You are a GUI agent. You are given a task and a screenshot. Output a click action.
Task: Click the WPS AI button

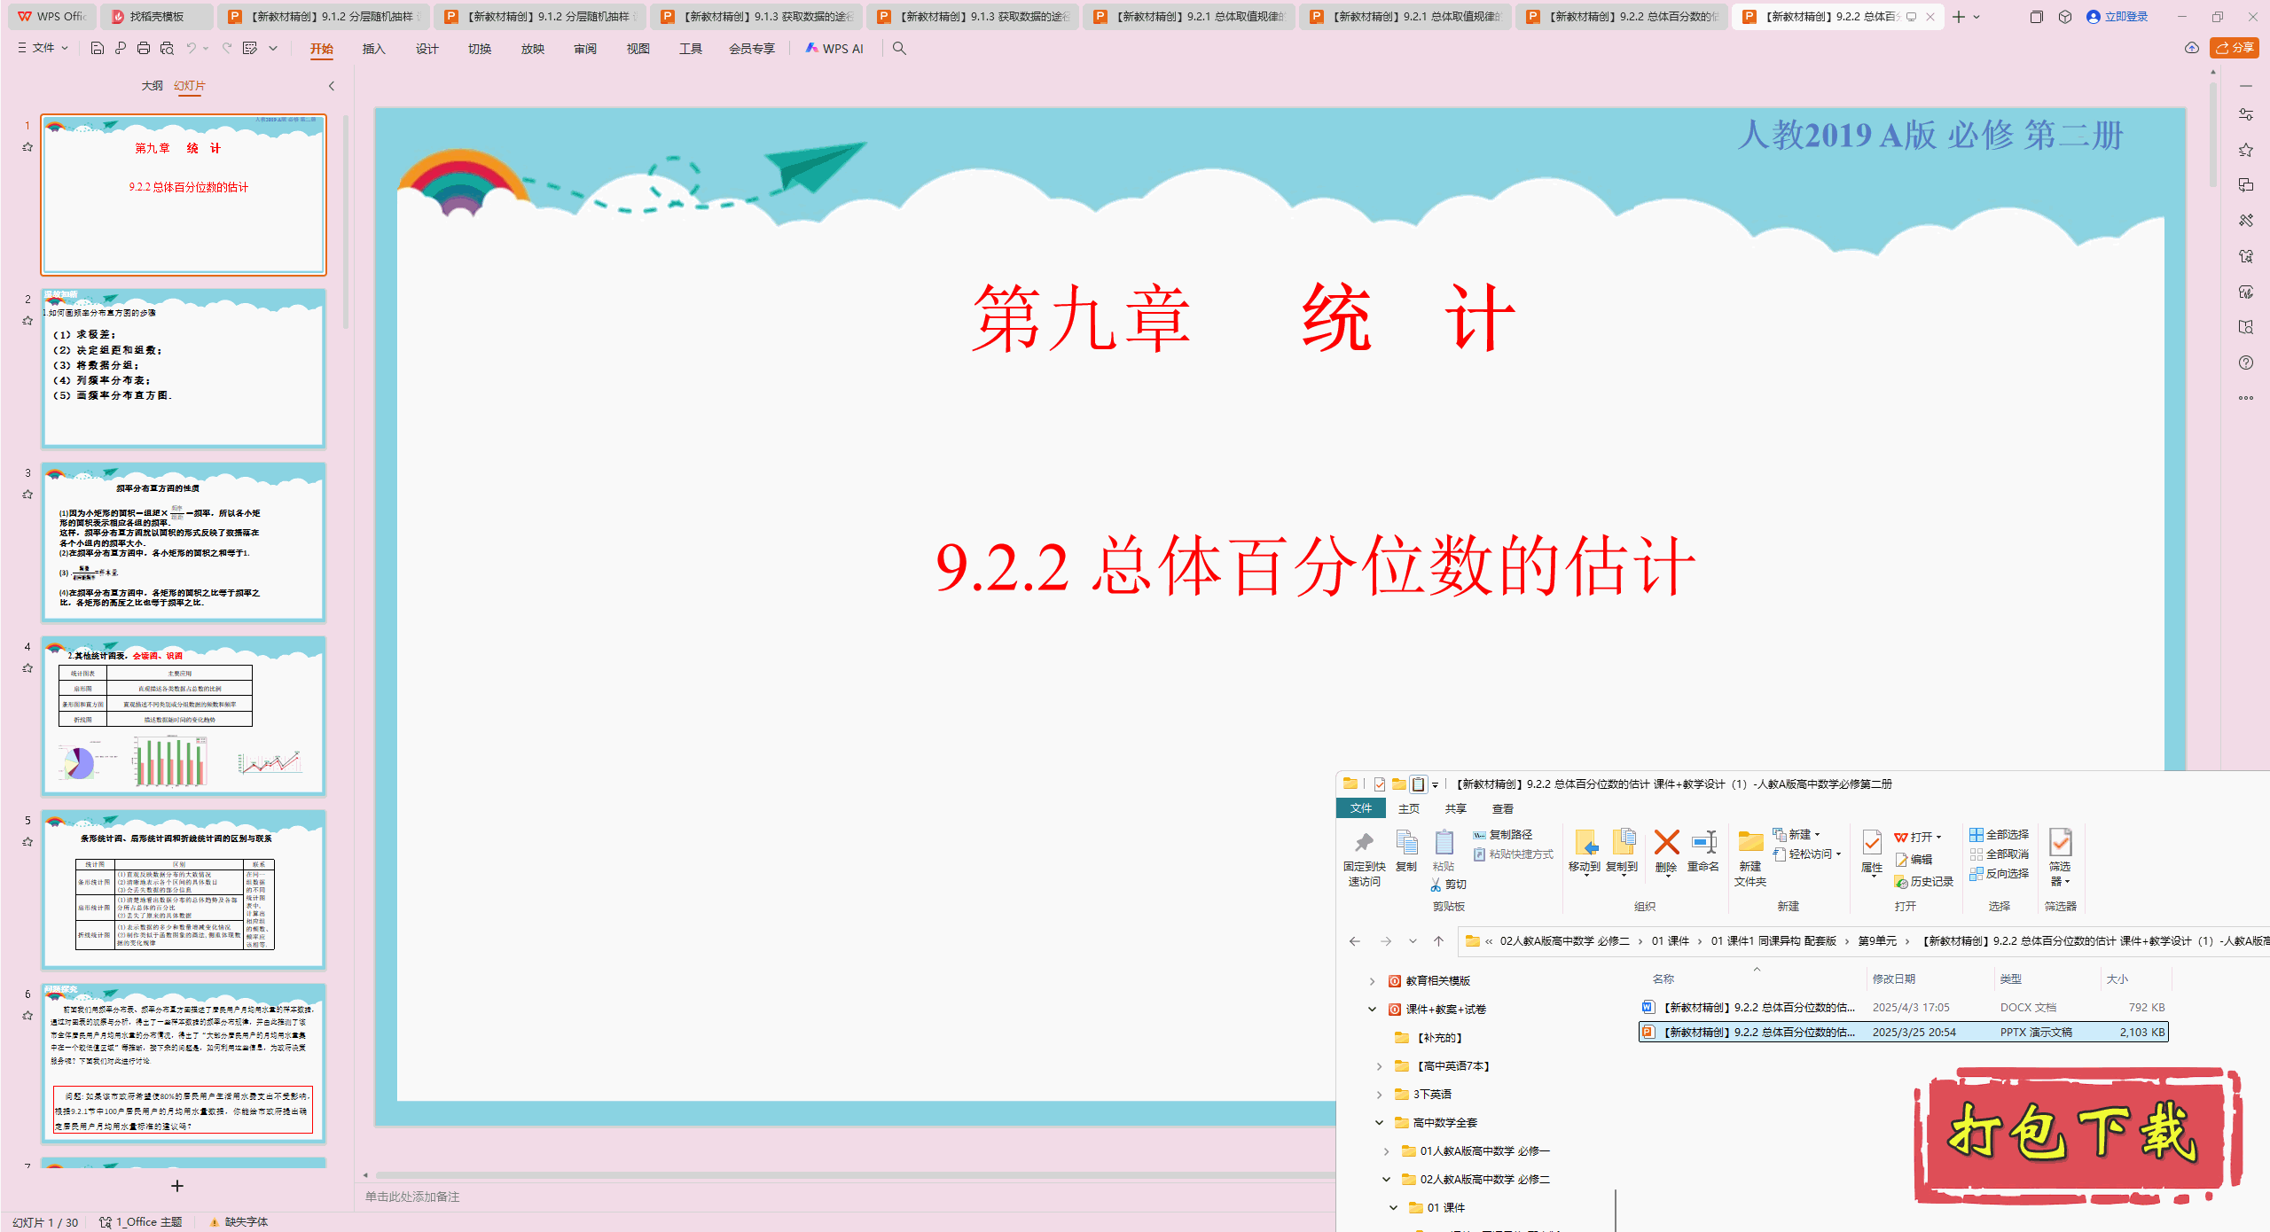(x=834, y=49)
